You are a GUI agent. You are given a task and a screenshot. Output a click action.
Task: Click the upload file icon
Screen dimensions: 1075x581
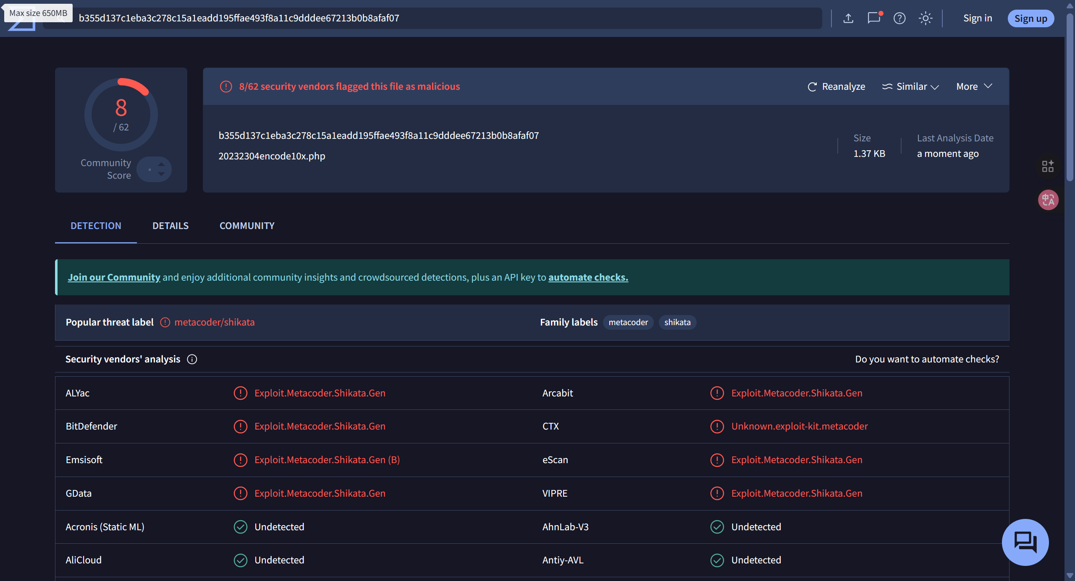tap(848, 18)
